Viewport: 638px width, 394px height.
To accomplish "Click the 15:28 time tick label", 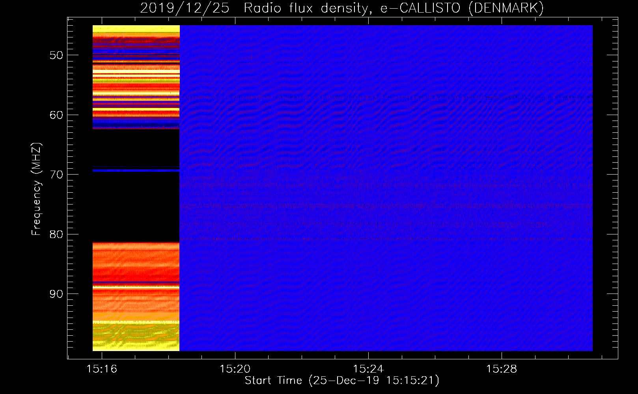I will [502, 369].
